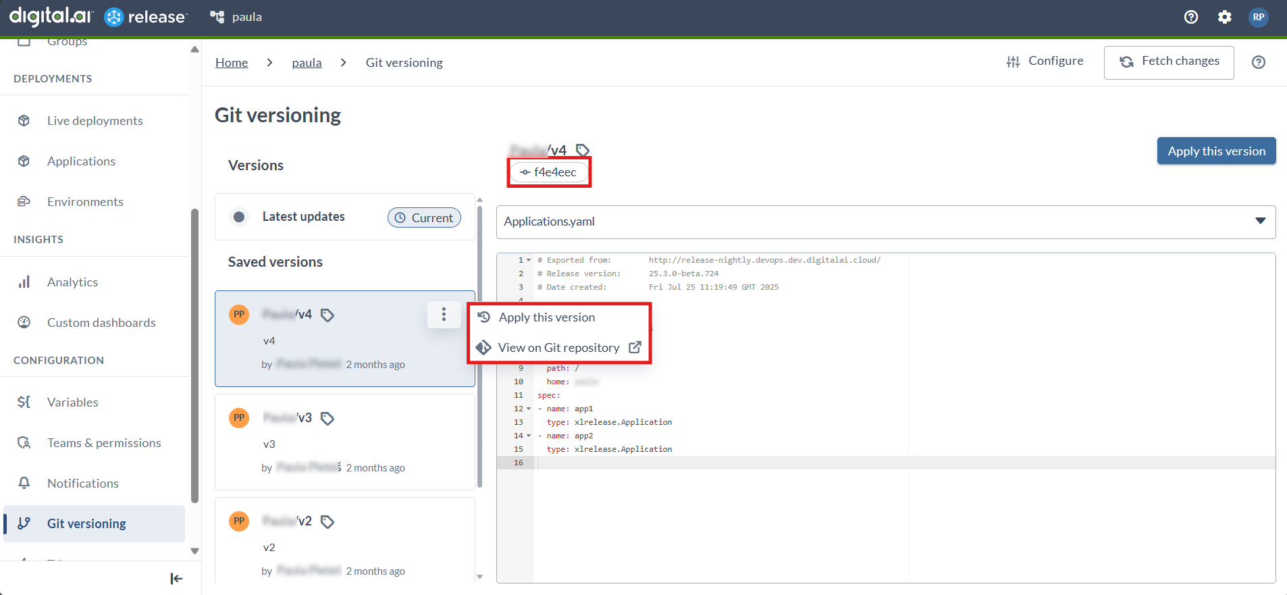Collapse code fold arrow on line 12

tap(529, 409)
